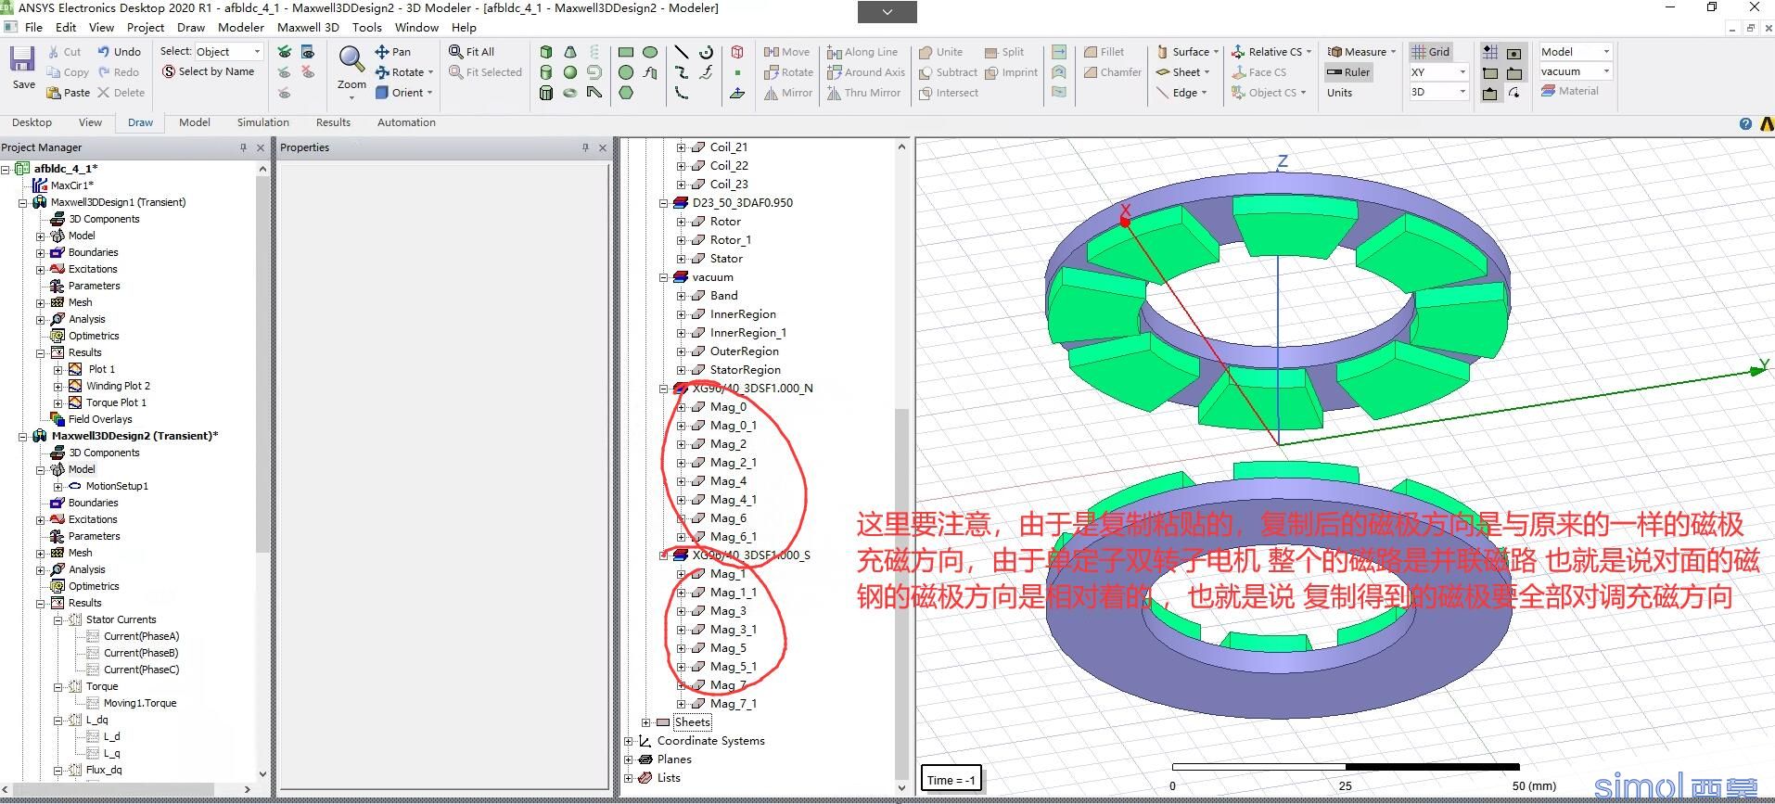Click the Undo button
Image resolution: width=1775 pixels, height=804 pixels.
(120, 52)
